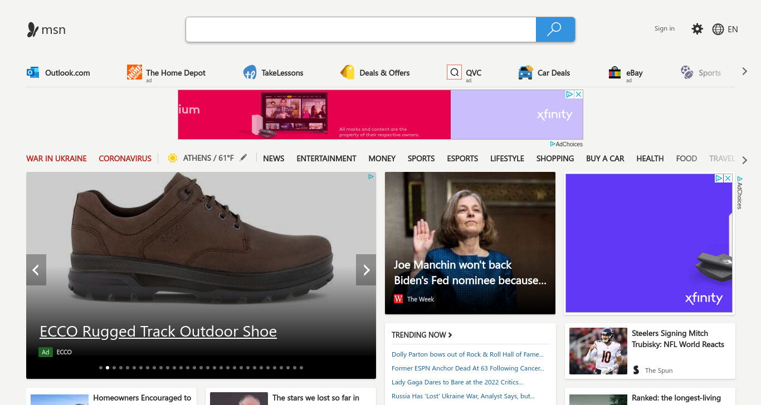Open ECCO Rugged Track Outdoor Shoe headline
Image resolution: width=761 pixels, height=405 pixels.
click(158, 332)
